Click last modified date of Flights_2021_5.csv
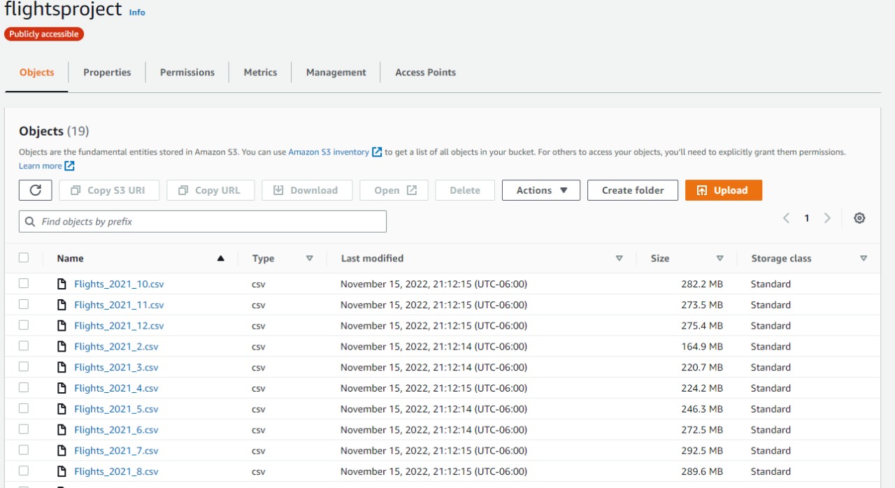The width and height of the screenshot is (895, 488). (434, 409)
